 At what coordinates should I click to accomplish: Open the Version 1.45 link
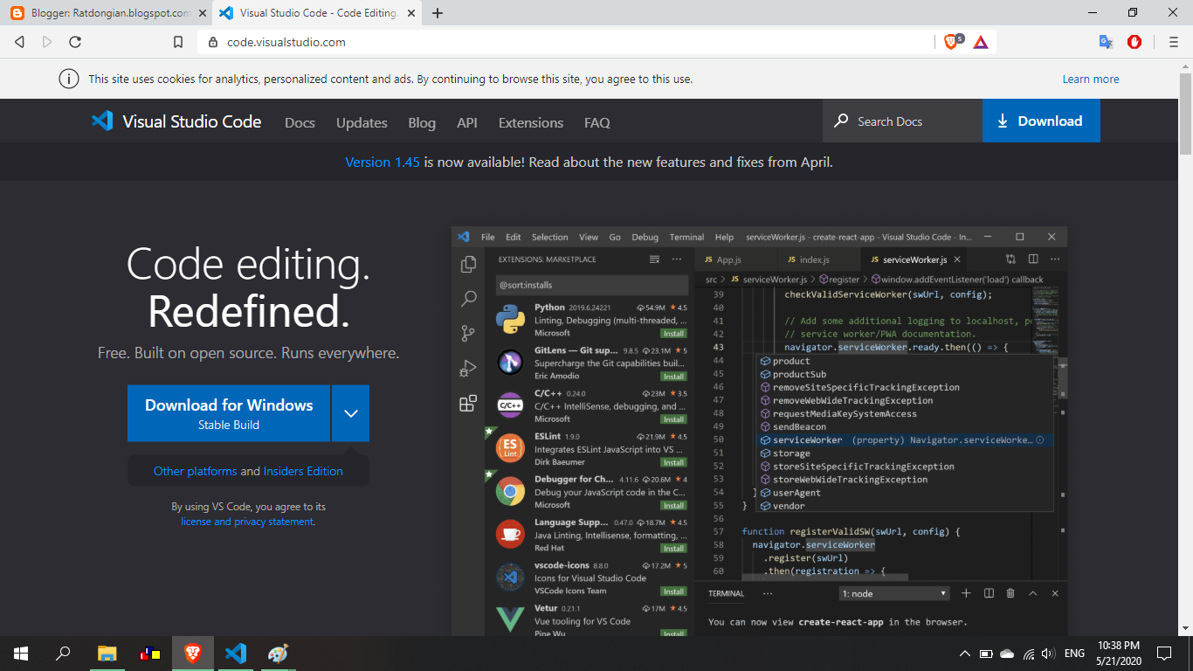383,162
